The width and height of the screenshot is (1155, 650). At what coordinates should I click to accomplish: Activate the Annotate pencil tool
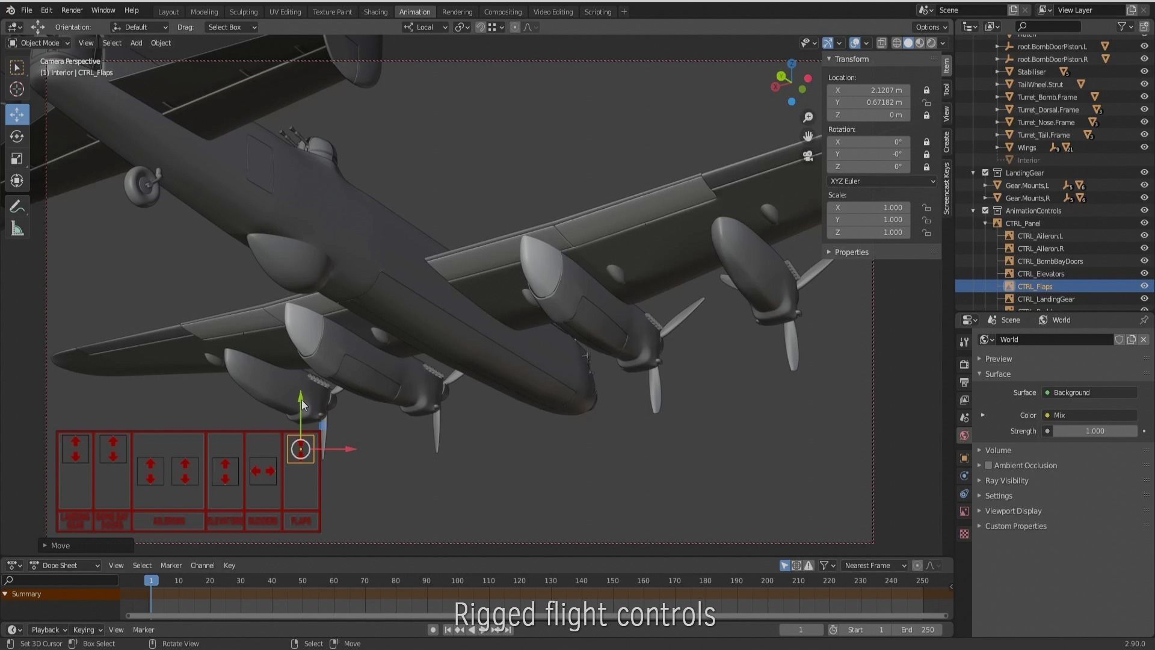(17, 207)
